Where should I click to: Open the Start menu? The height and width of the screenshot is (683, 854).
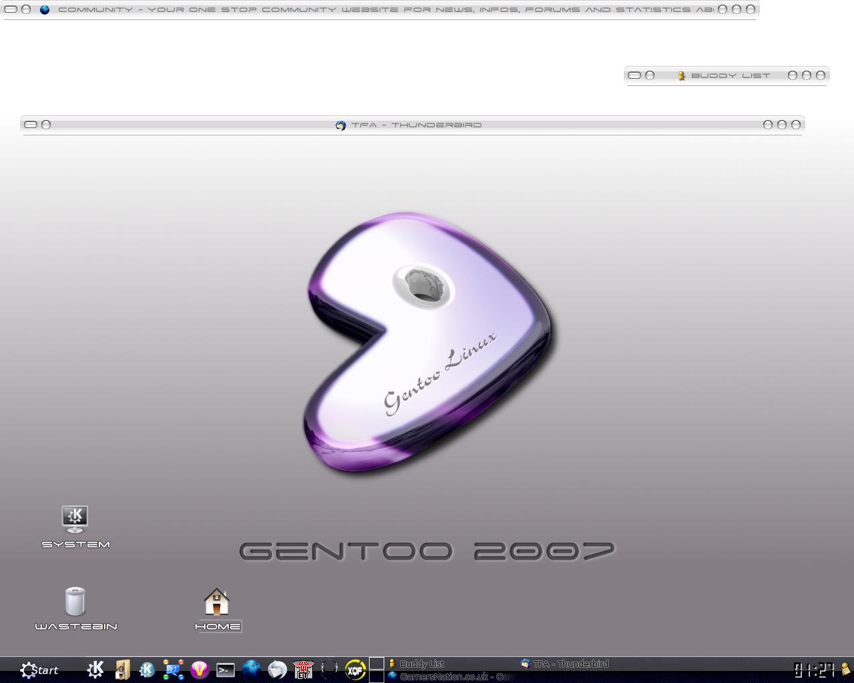click(39, 670)
